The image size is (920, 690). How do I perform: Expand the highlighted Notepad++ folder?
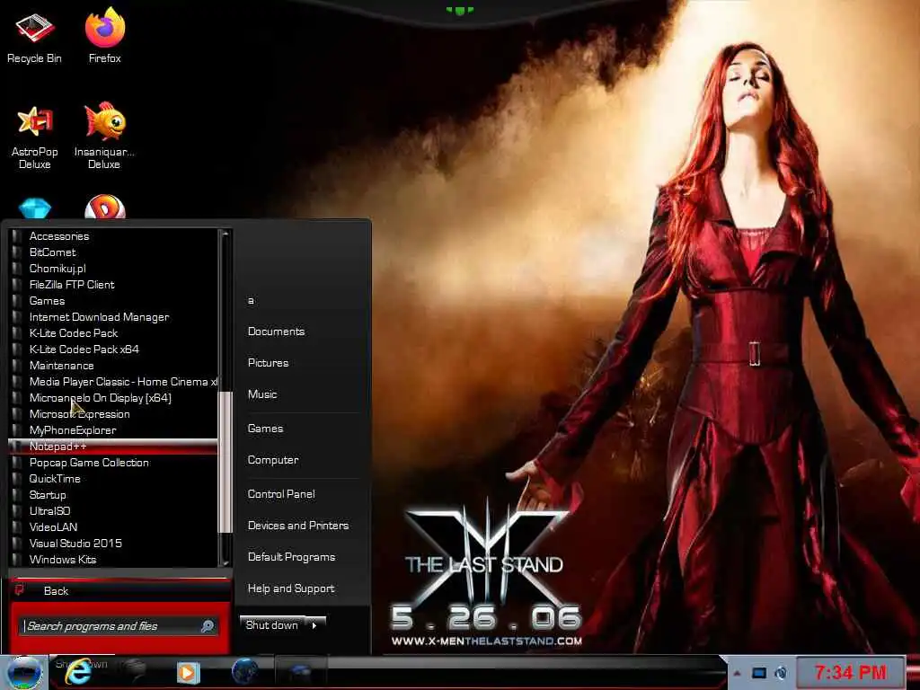tap(112, 446)
